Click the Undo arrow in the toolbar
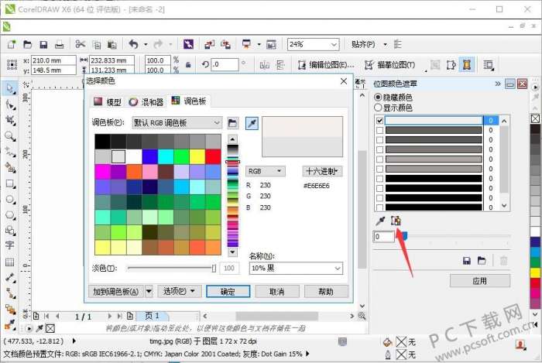 (x=133, y=44)
